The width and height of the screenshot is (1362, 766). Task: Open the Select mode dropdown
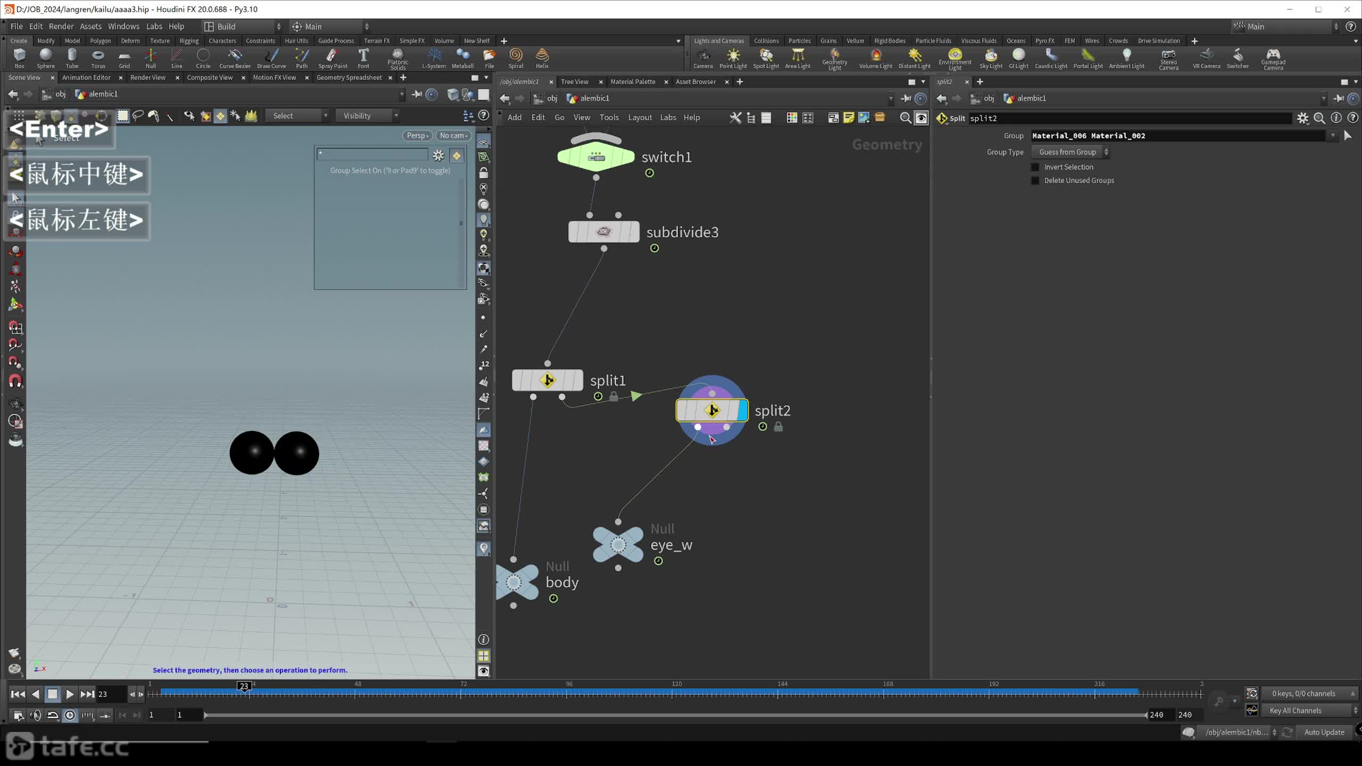(298, 115)
